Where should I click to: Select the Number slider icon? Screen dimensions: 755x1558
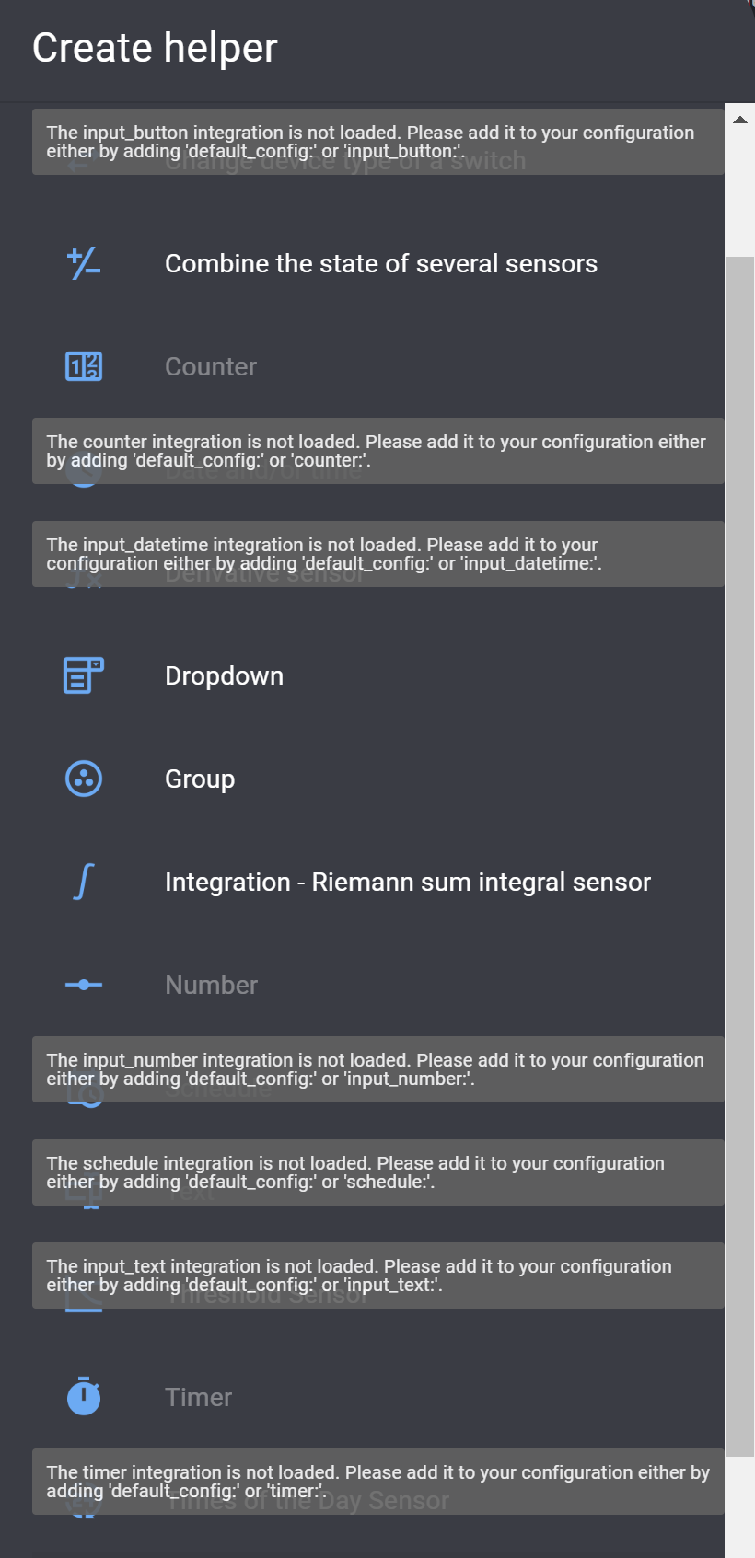83,984
